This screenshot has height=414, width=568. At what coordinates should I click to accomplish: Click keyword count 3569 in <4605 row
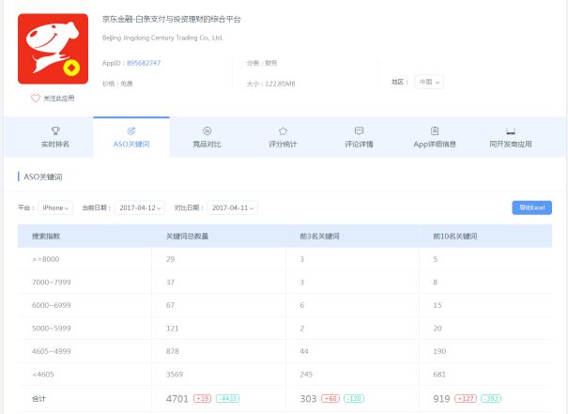tap(175, 375)
